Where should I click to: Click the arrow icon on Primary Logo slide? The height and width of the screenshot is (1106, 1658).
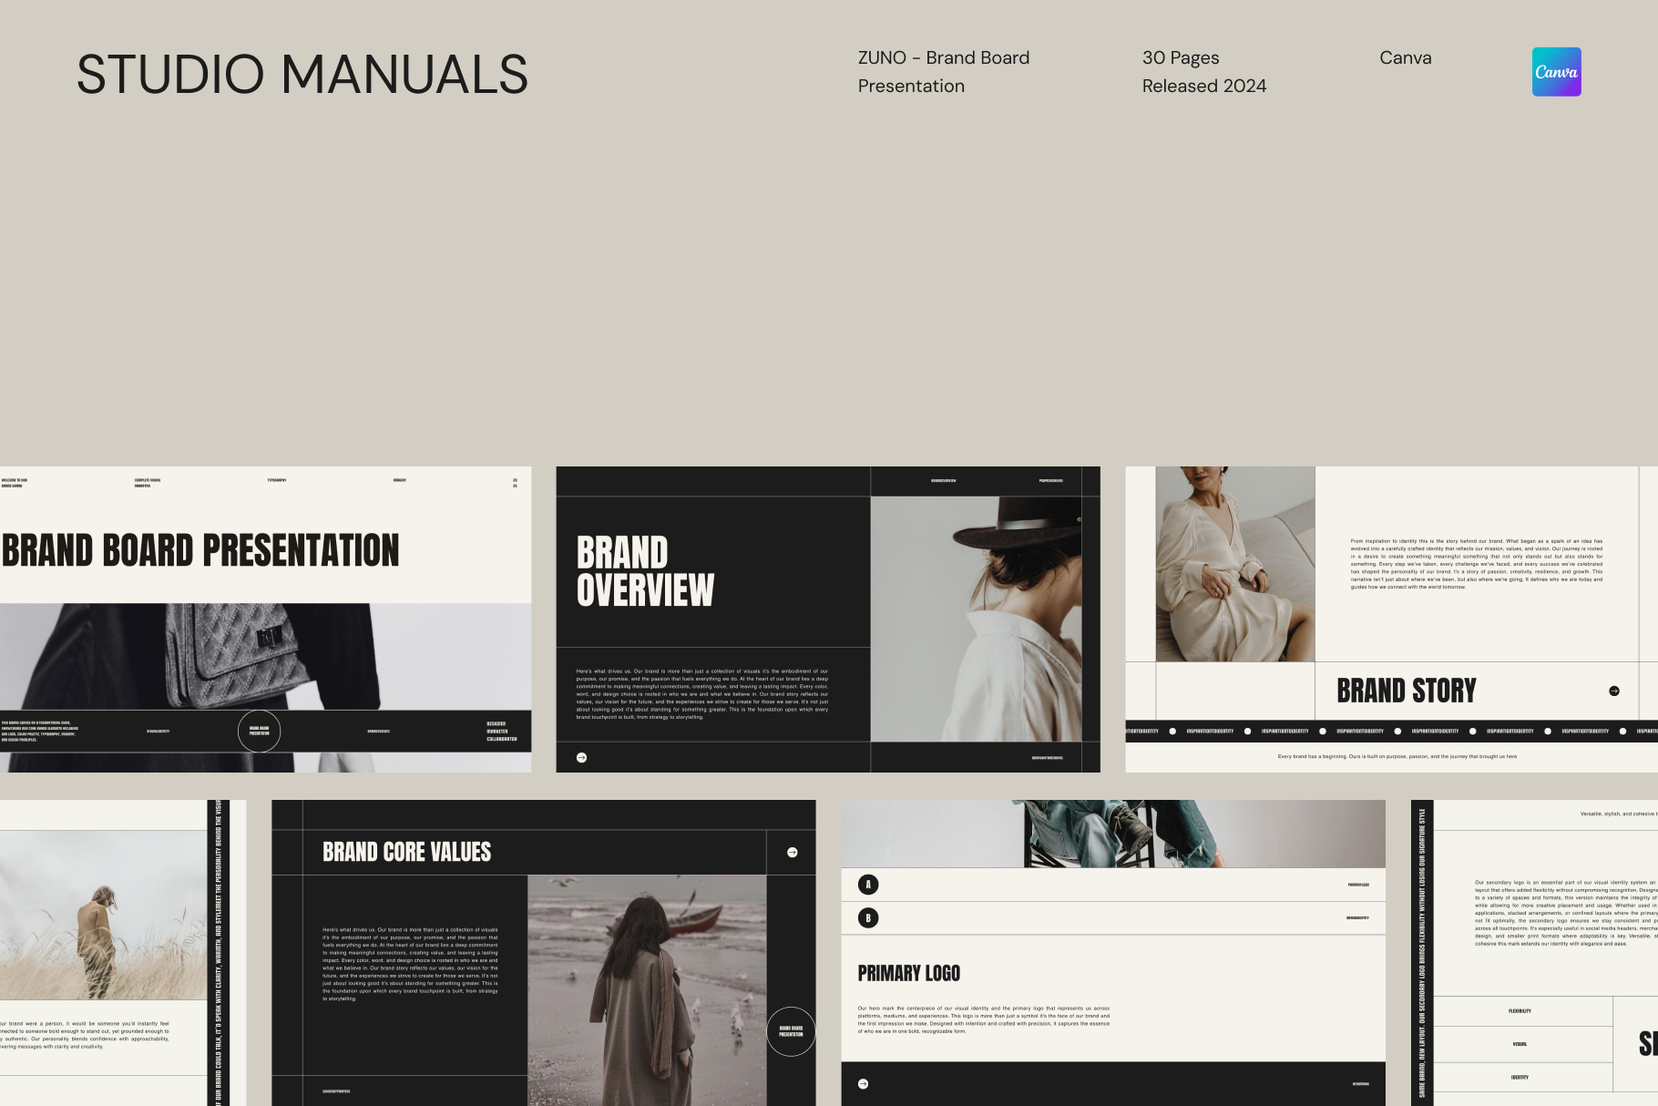pyautogui.click(x=864, y=1084)
